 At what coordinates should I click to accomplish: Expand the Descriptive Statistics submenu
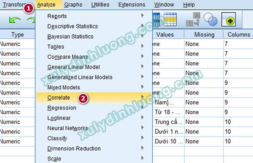[x=94, y=26]
